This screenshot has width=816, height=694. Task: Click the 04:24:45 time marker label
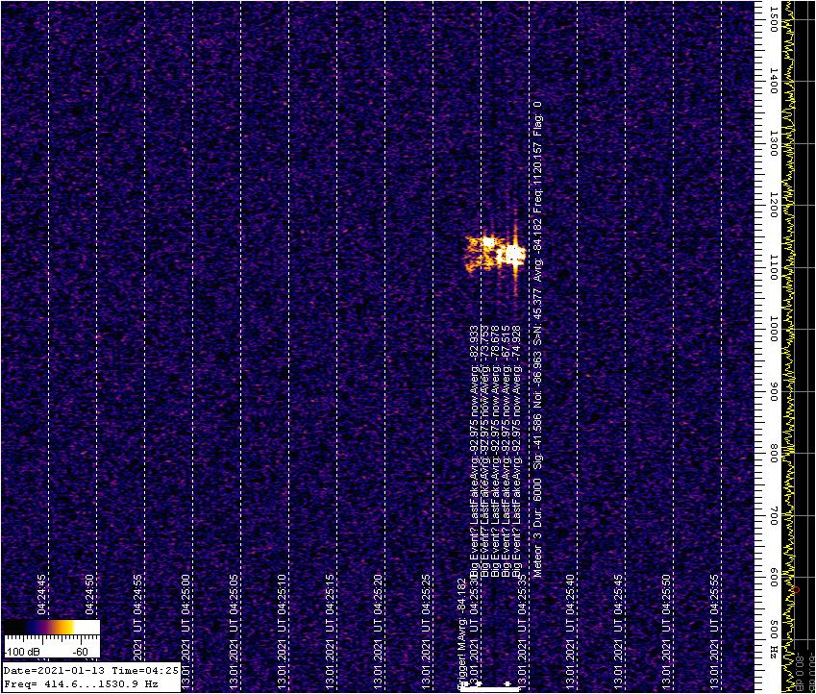41,594
